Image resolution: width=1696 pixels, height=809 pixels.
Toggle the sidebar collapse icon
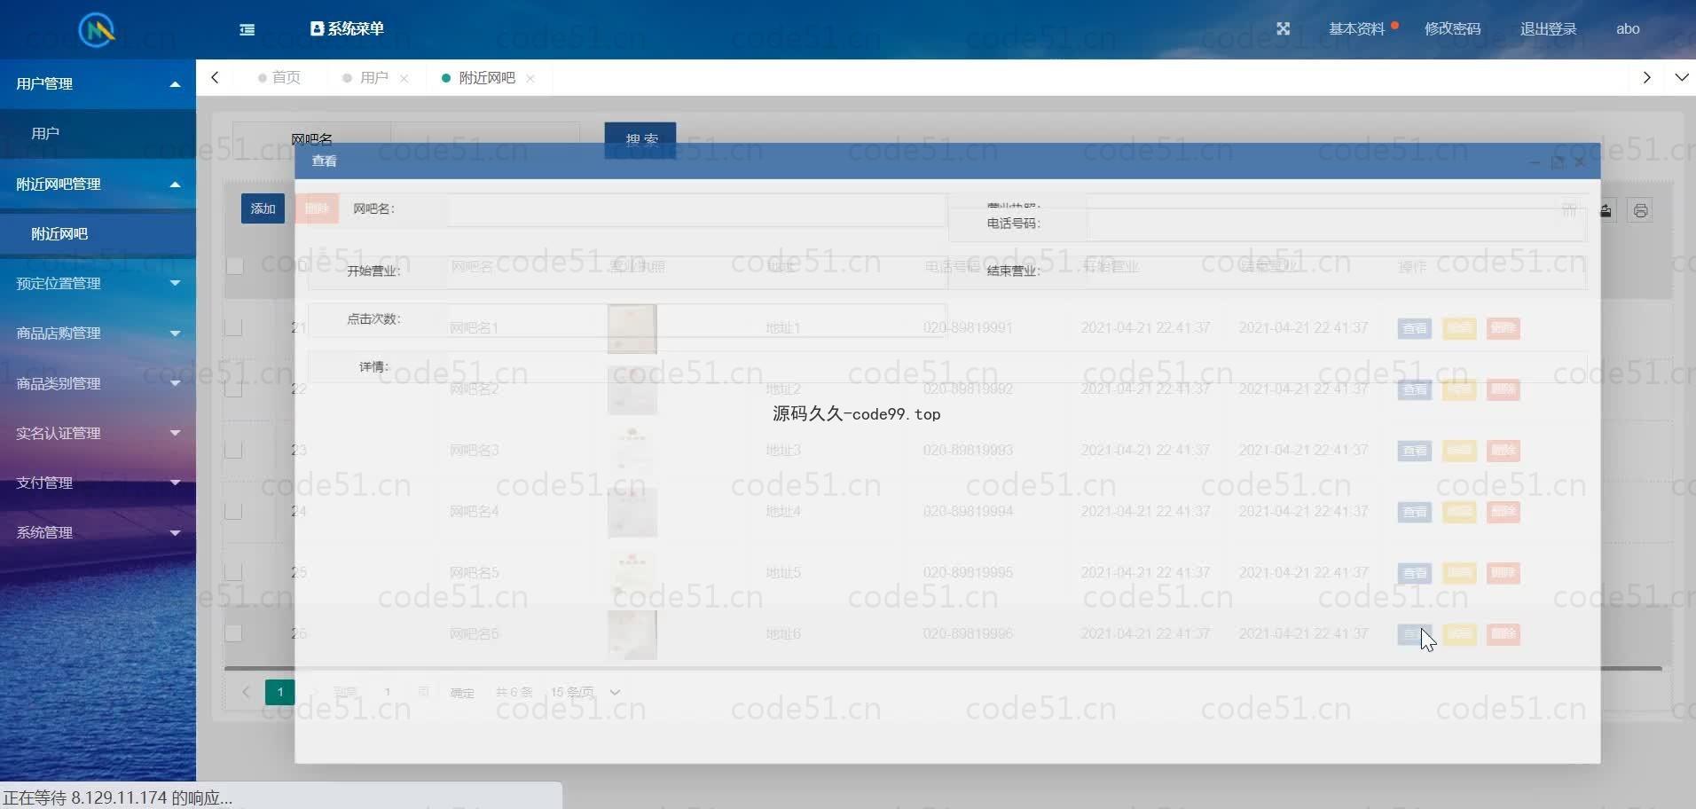[x=247, y=29]
